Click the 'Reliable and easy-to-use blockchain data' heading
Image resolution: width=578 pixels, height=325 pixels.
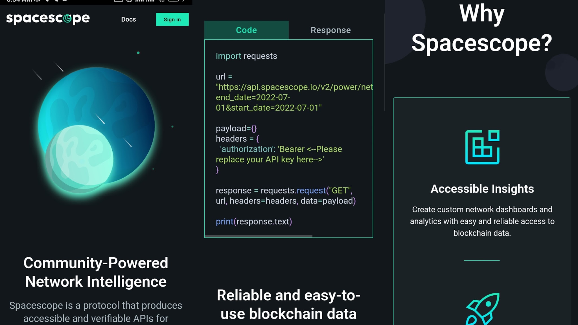pyautogui.click(x=288, y=304)
